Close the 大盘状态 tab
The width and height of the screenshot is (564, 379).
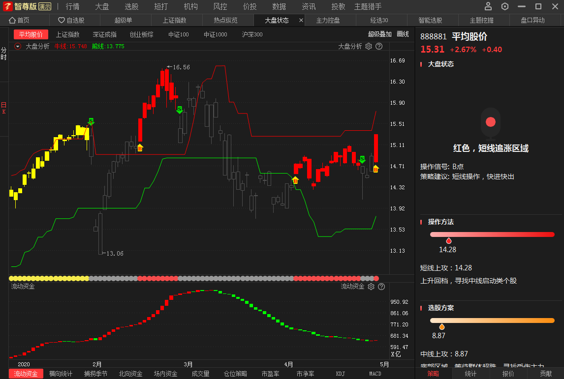click(301, 20)
